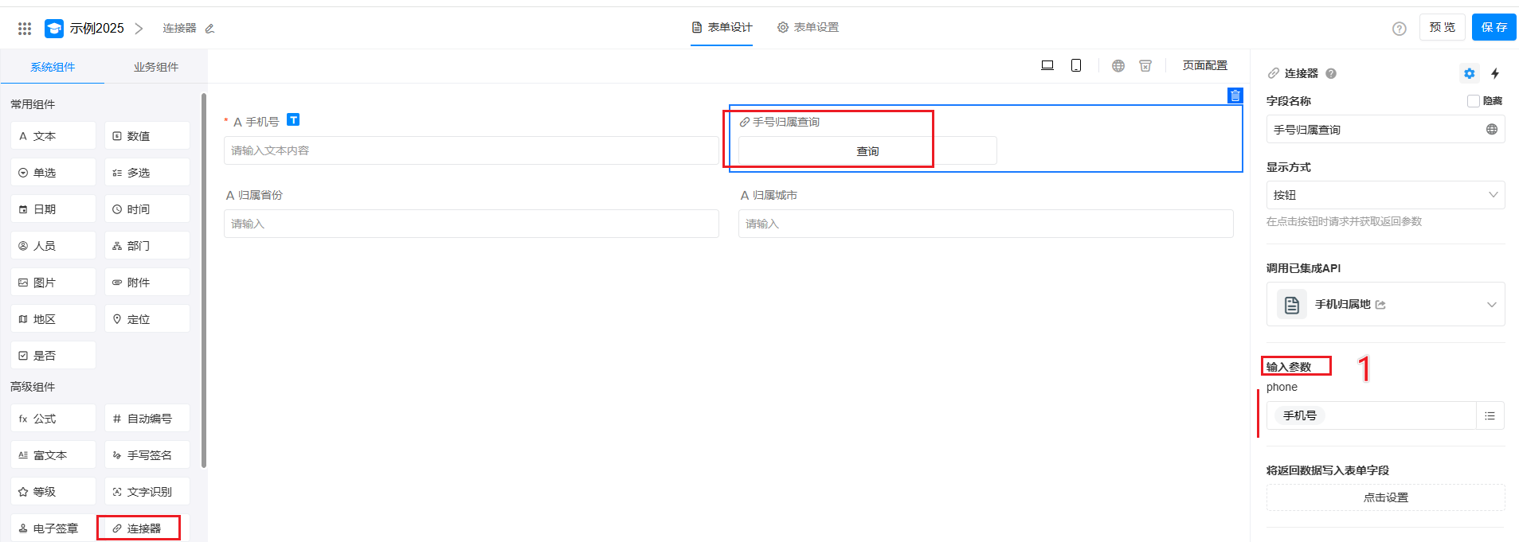Switch to mobile preview icon

point(1076,65)
